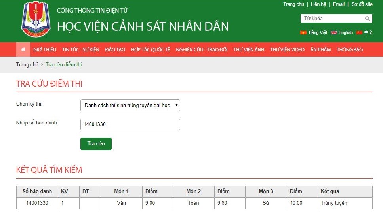Go to the Đào tạo menu
This screenshot has width=383, height=215.
[115, 49]
